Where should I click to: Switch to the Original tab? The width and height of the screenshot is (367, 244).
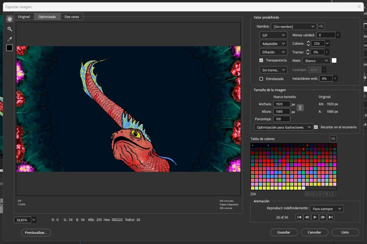click(24, 17)
